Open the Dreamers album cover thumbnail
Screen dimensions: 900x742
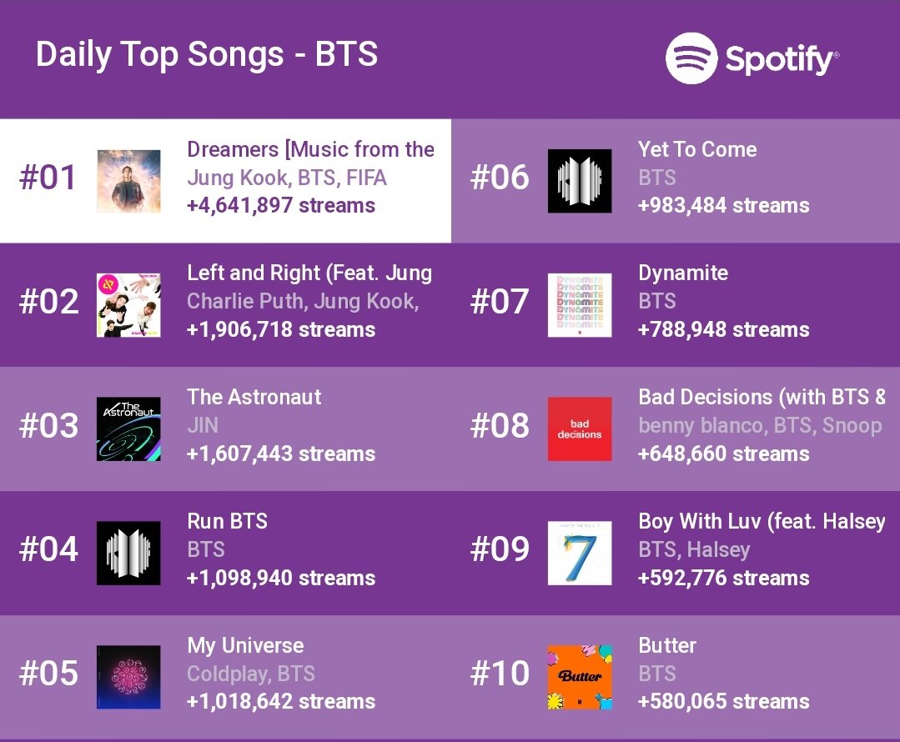[x=128, y=182]
